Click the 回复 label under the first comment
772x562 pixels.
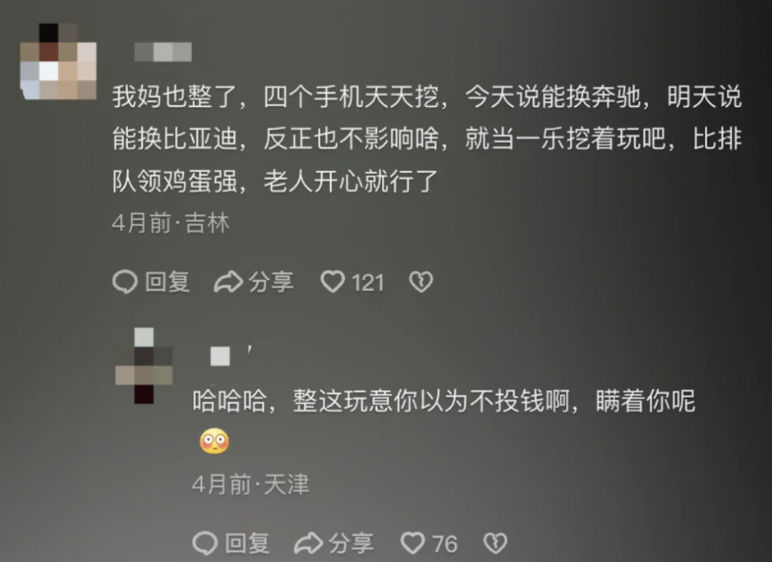click(167, 283)
